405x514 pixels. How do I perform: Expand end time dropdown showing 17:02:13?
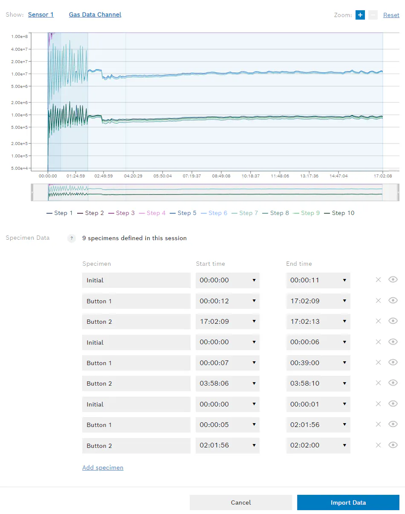[x=318, y=322]
